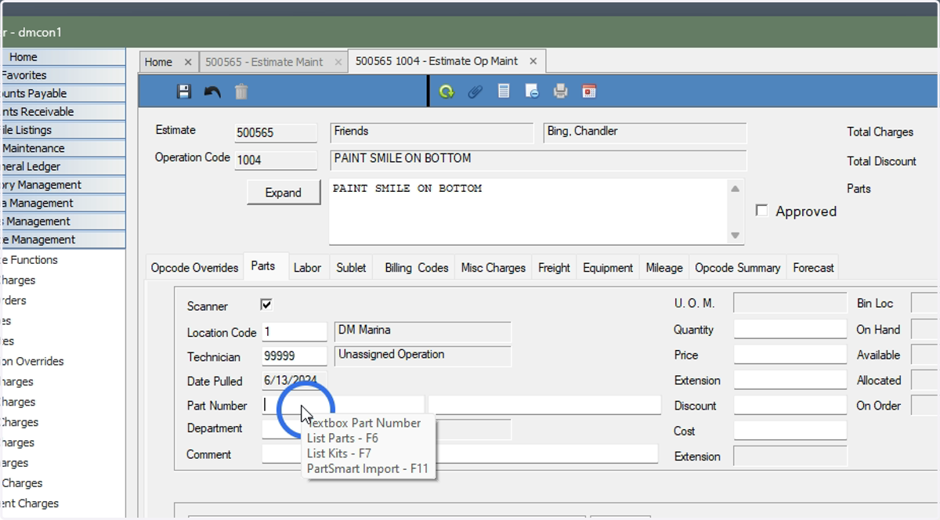
Task: Click the operation description text area
Action: (x=529, y=211)
